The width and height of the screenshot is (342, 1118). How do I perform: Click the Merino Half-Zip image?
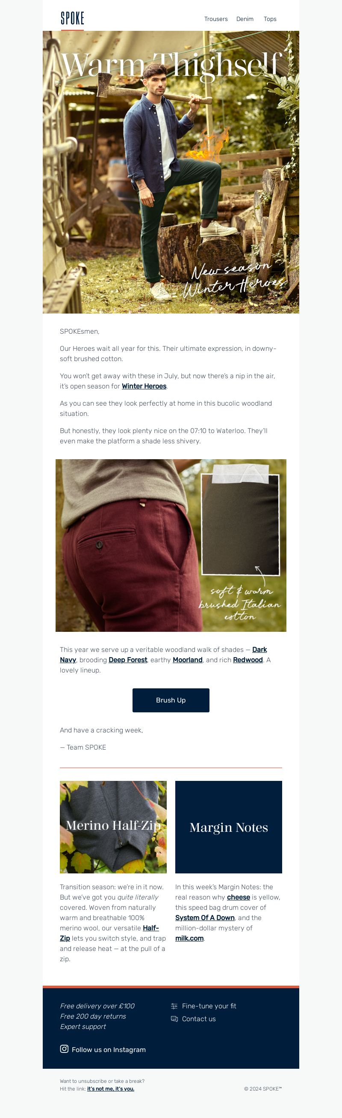(113, 827)
